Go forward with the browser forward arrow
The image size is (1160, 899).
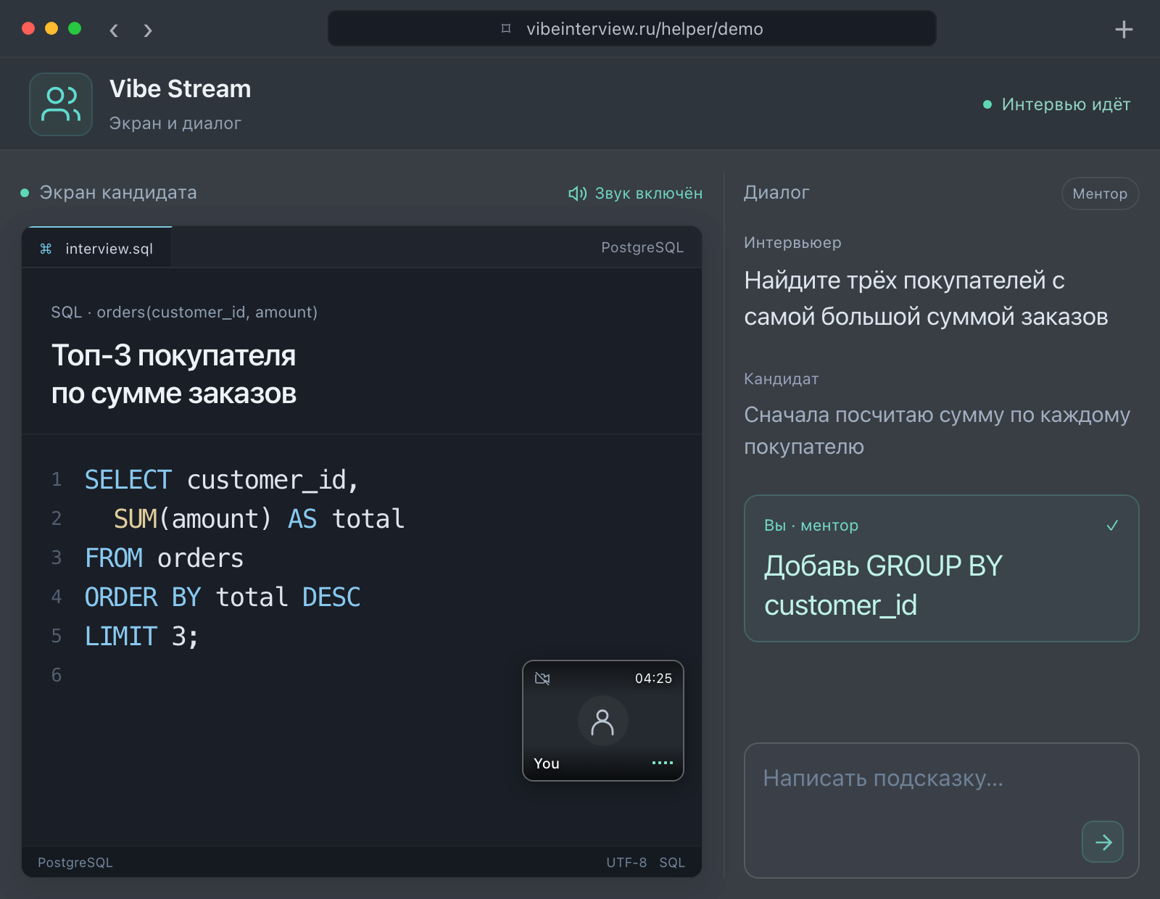[148, 30]
